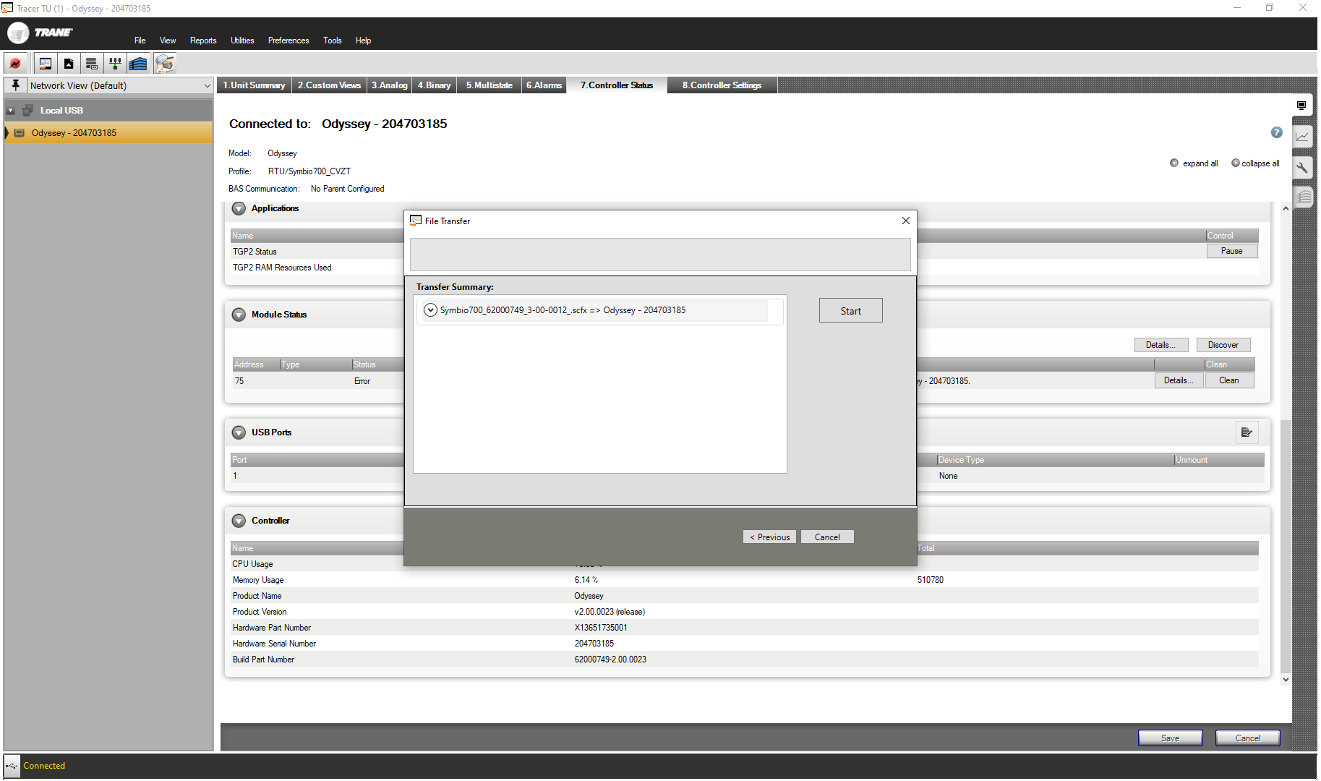Collapse the Module Status section
This screenshot has height=781, width=1321.
click(x=239, y=315)
